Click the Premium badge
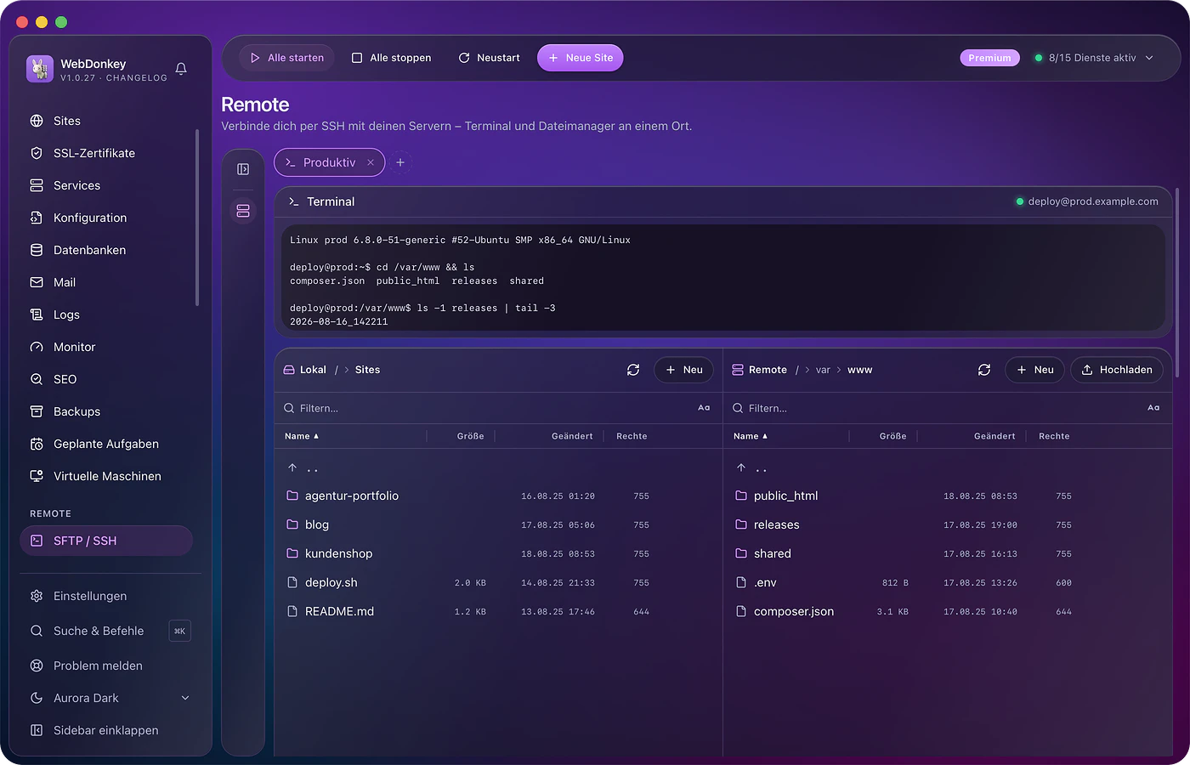The width and height of the screenshot is (1190, 765). (989, 58)
